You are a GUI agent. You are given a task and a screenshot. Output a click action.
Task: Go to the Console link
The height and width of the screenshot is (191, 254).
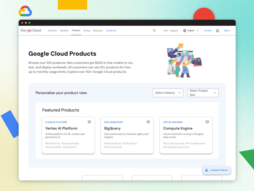[208, 31]
